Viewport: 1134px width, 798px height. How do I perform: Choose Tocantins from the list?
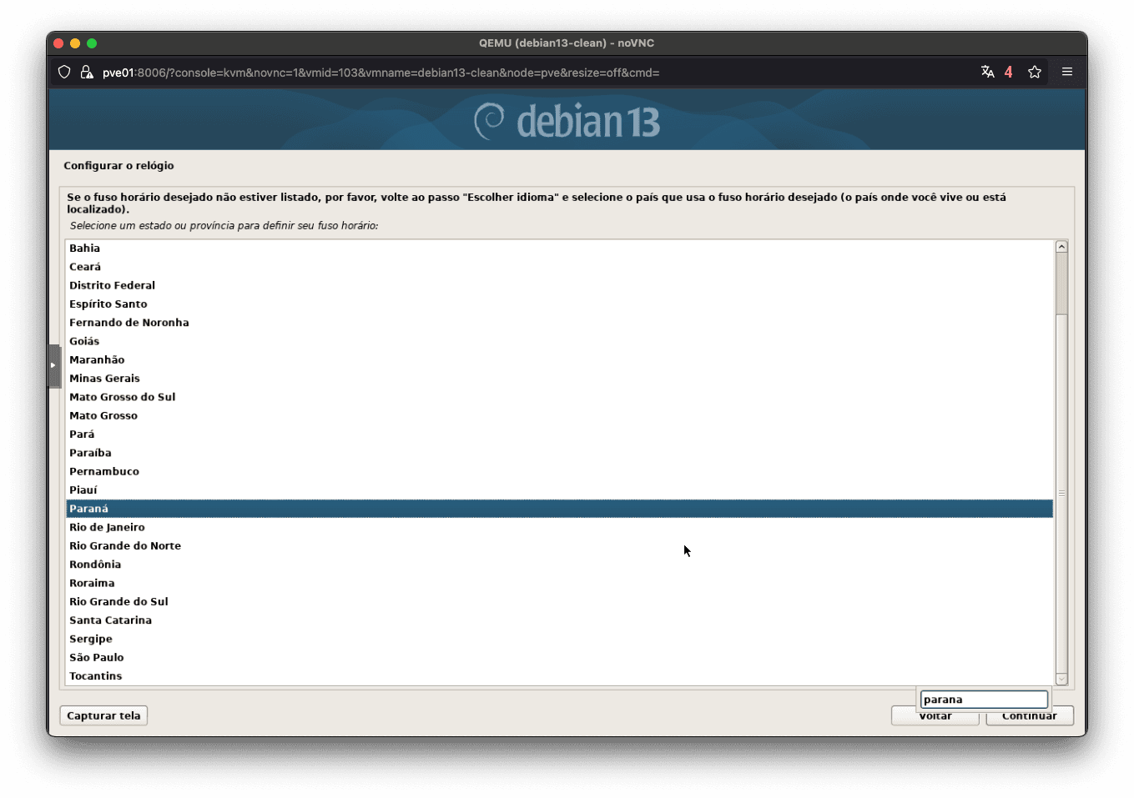tap(559, 676)
